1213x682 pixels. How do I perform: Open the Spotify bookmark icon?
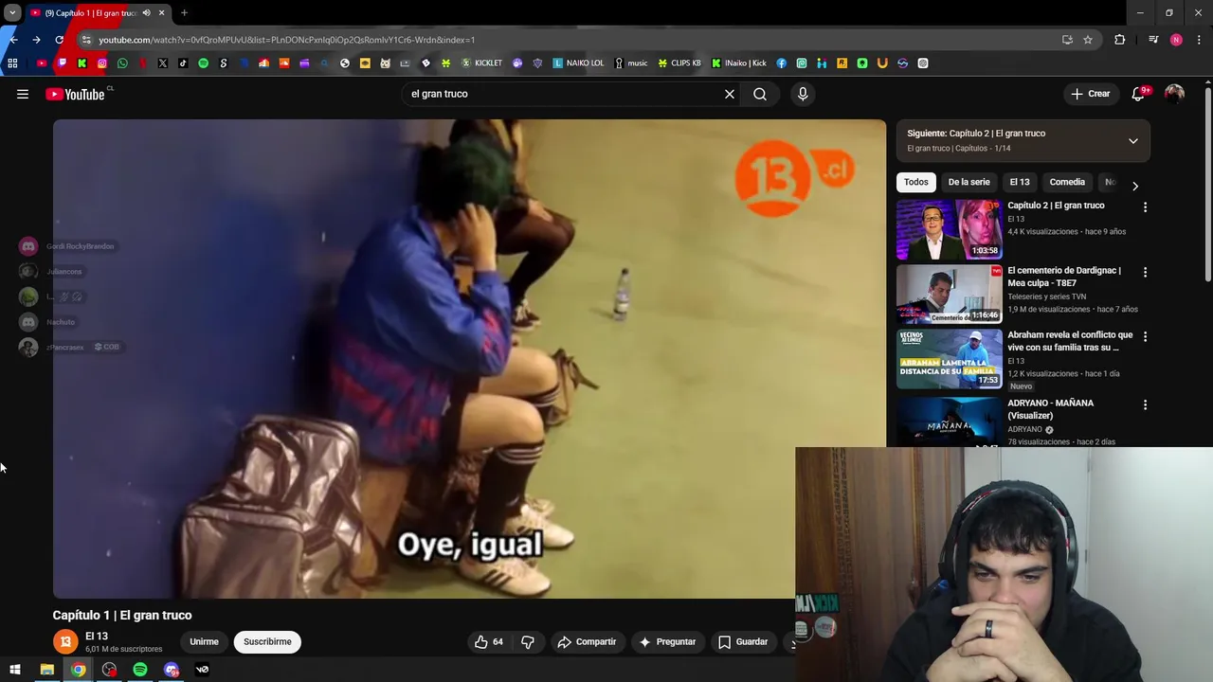pyautogui.click(x=203, y=63)
